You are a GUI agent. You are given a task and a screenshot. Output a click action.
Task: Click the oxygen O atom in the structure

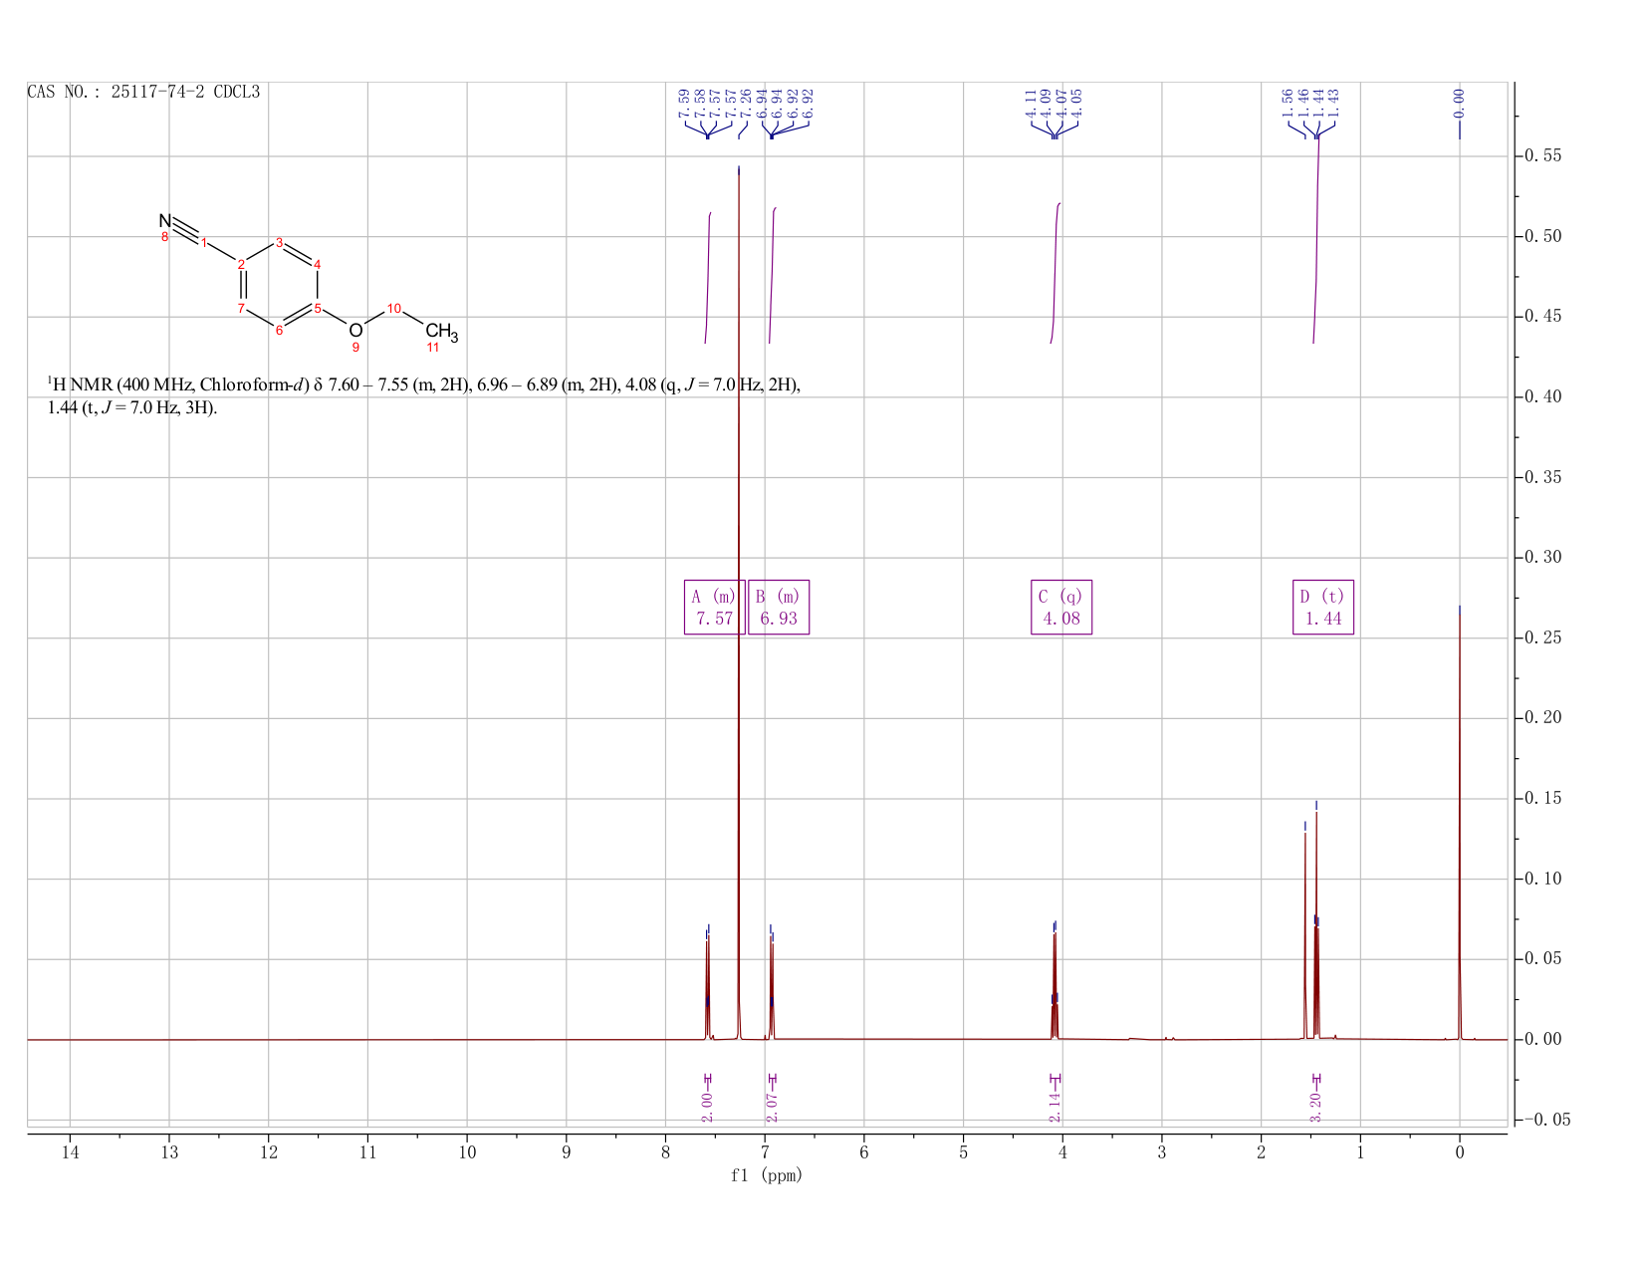click(x=355, y=330)
